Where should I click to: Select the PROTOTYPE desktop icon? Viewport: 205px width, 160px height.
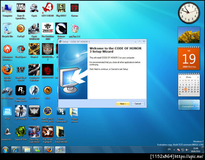coord(48,71)
